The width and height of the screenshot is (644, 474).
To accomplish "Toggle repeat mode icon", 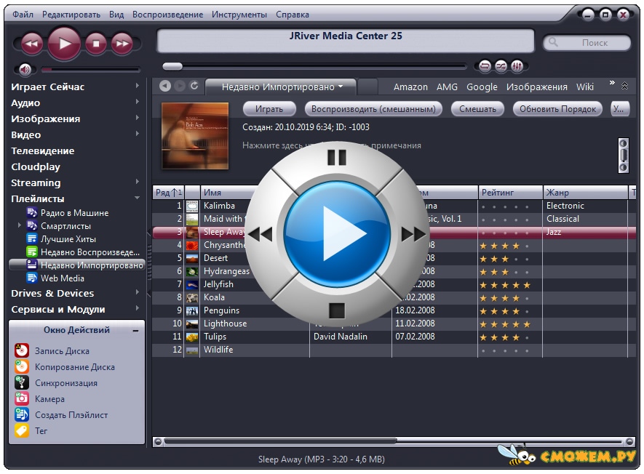I will point(485,66).
